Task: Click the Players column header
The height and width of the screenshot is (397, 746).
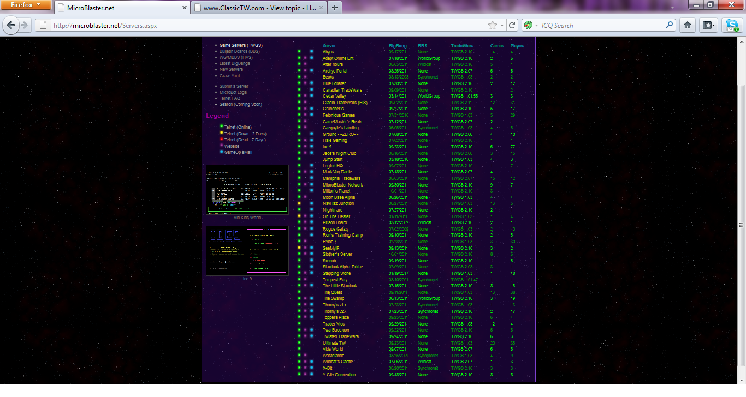Action: pos(517,46)
